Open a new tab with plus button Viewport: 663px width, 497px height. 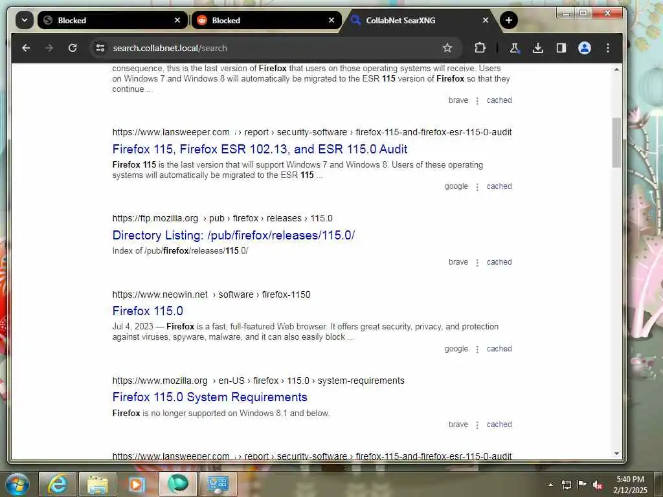(x=509, y=20)
